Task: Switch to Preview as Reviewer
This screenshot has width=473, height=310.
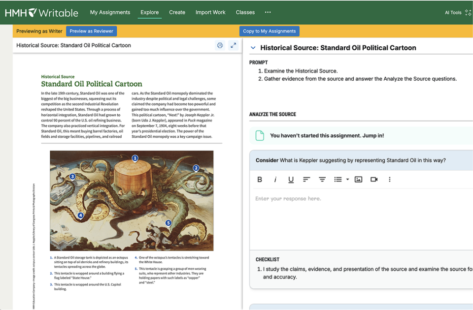Action: [x=92, y=31]
